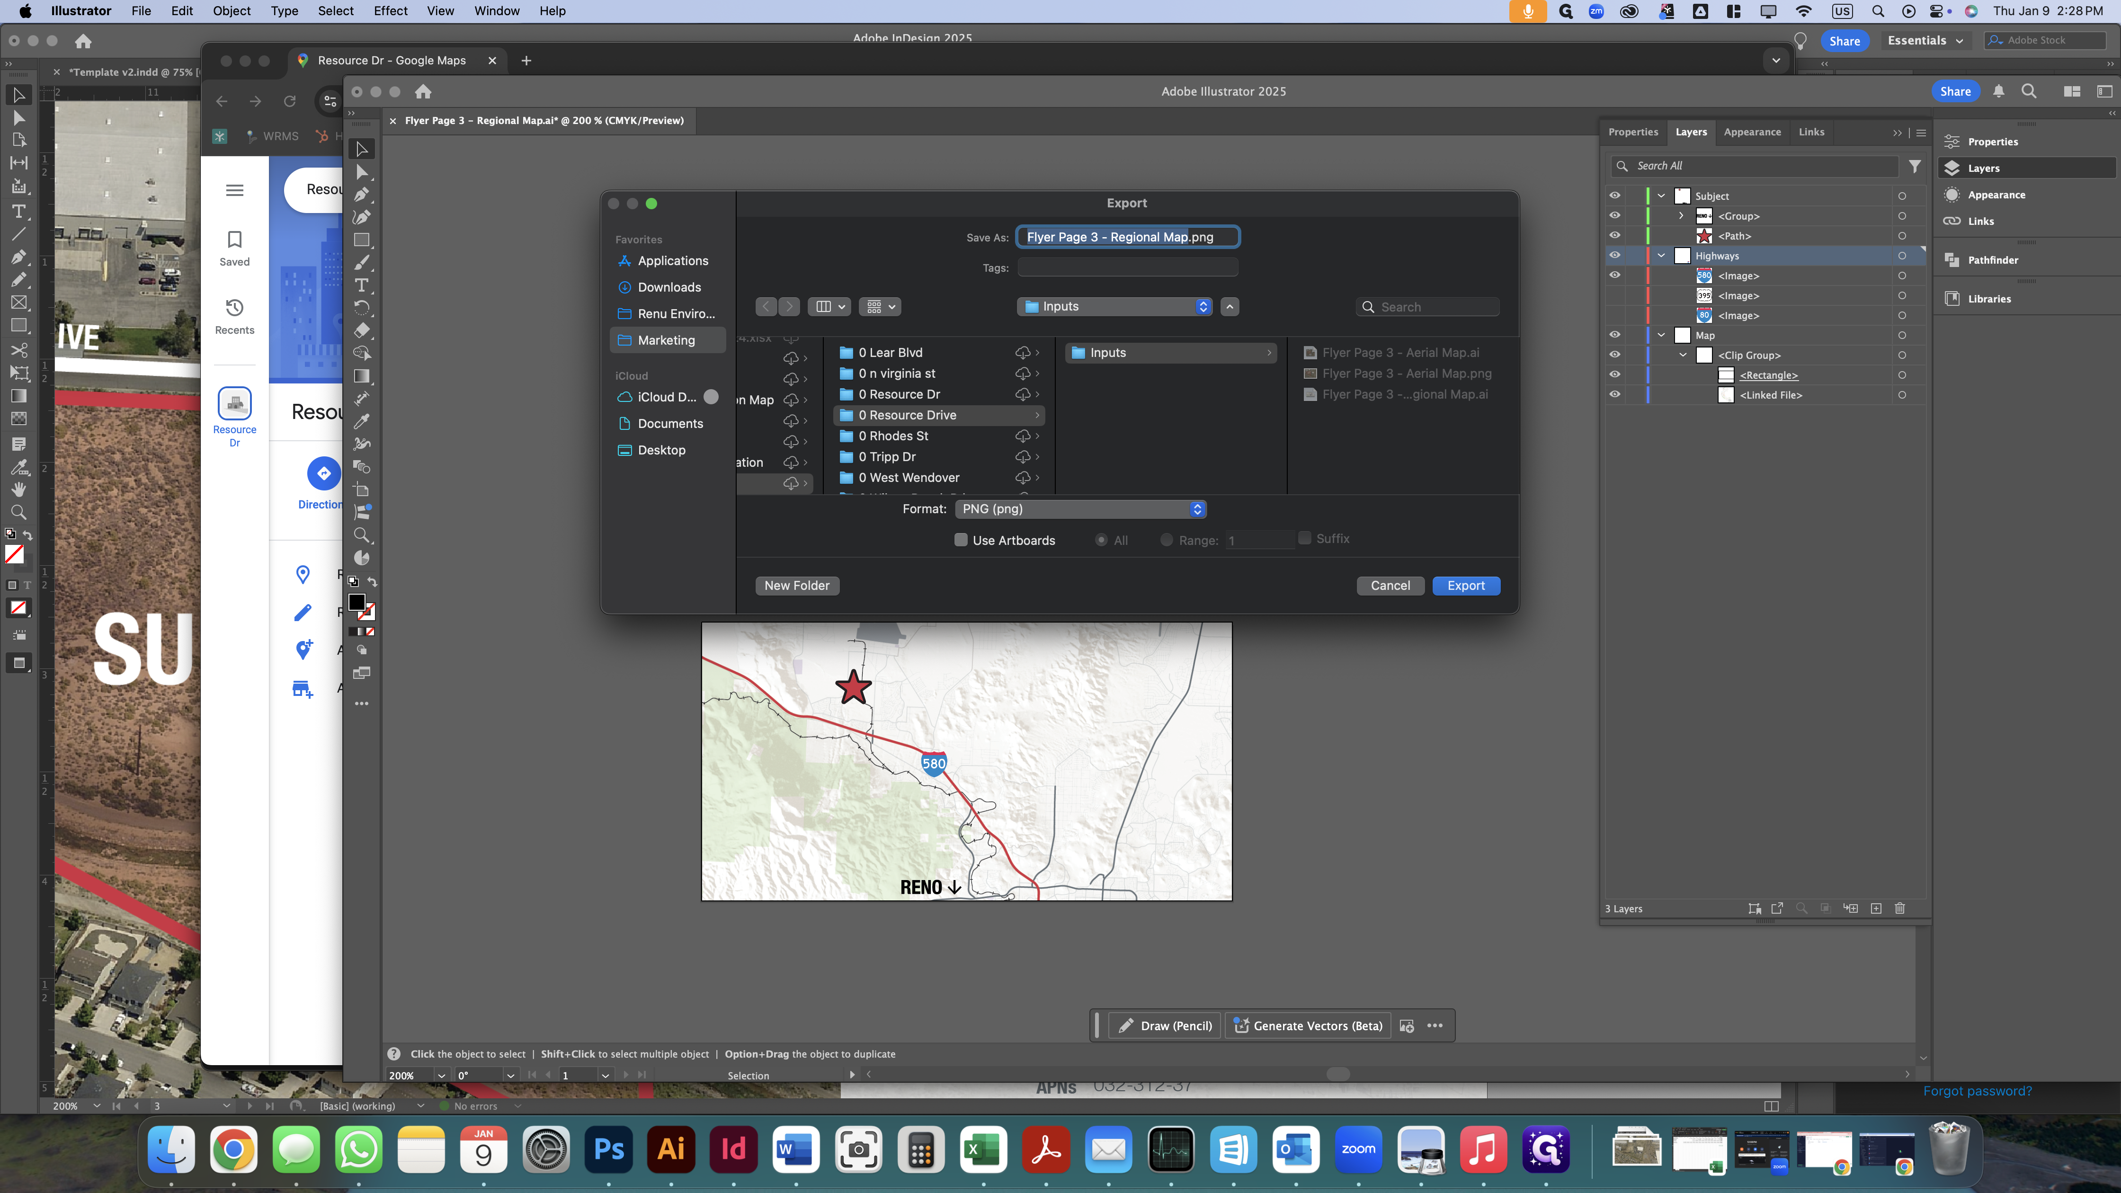Screen dimensions: 2121x1193
Task: Open the column view options dropdown
Action: point(830,306)
